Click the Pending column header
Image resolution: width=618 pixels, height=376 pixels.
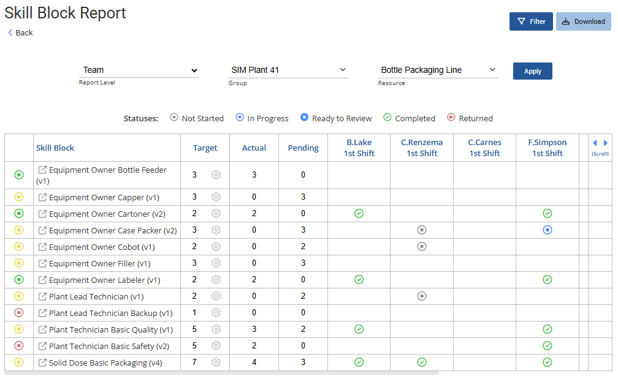303,148
